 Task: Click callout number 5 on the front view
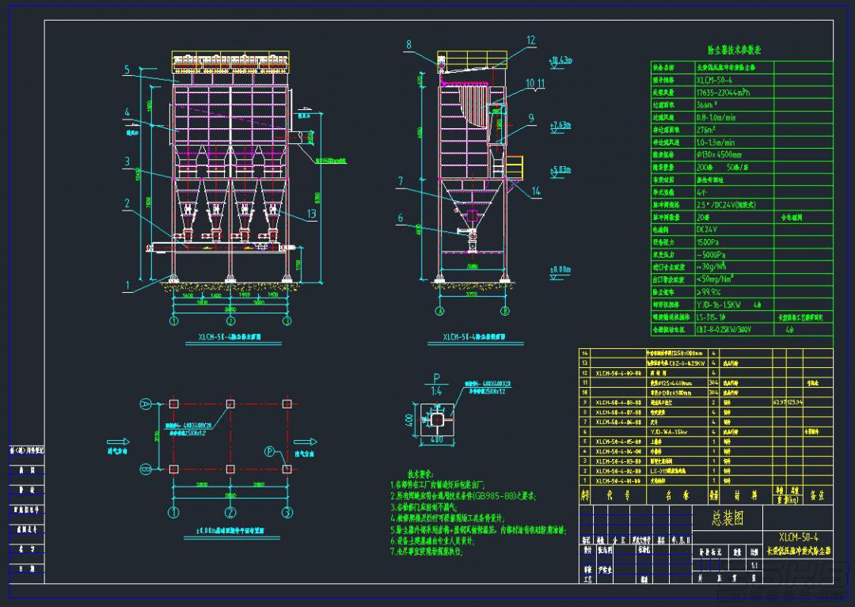127,69
